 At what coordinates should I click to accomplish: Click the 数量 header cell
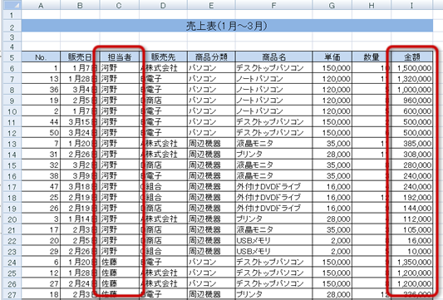(372, 57)
